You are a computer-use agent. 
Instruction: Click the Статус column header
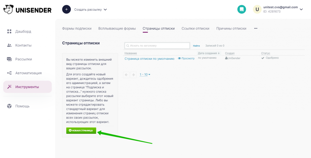click(265, 53)
